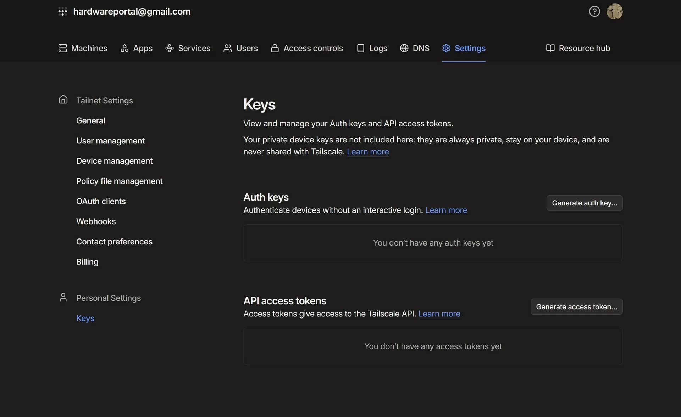Go to OAuth clients settings
The width and height of the screenshot is (681, 417).
(101, 201)
